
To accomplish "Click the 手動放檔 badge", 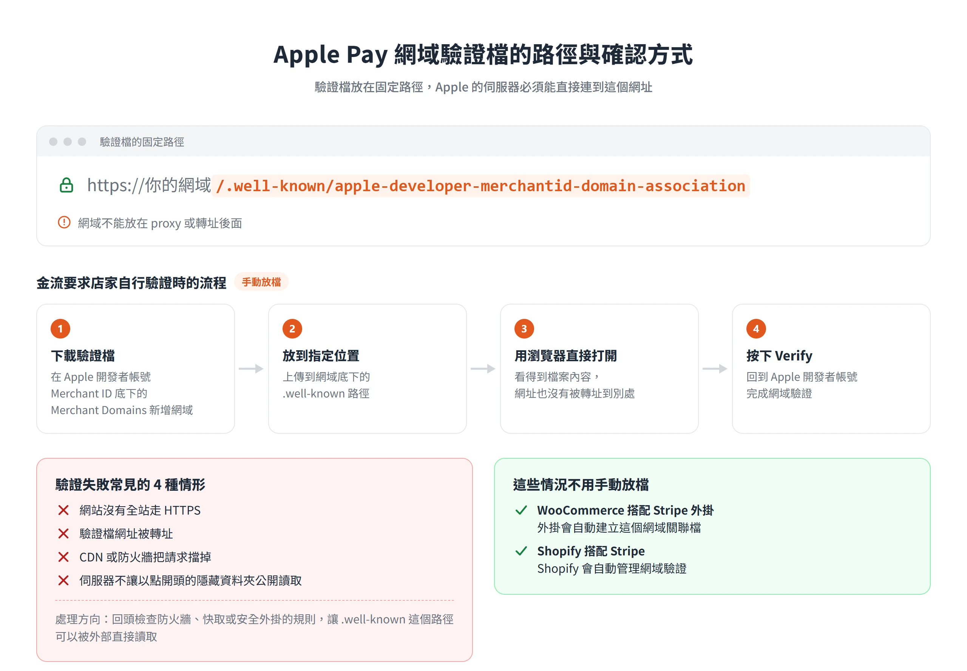I will click(x=261, y=282).
